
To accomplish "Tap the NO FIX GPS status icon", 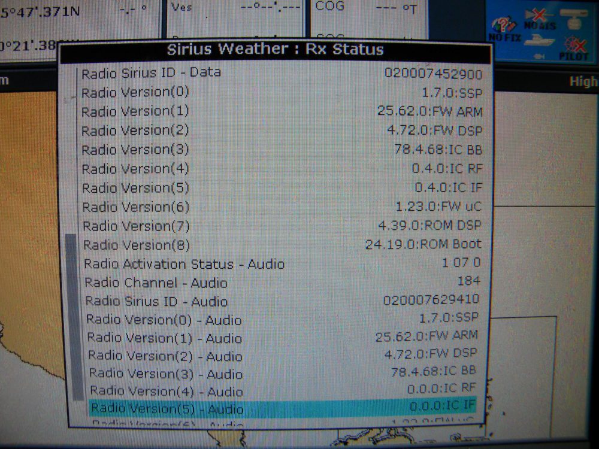I will pos(504,30).
